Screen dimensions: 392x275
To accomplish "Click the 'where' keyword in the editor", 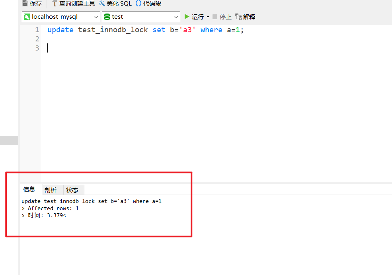I will [211, 30].
